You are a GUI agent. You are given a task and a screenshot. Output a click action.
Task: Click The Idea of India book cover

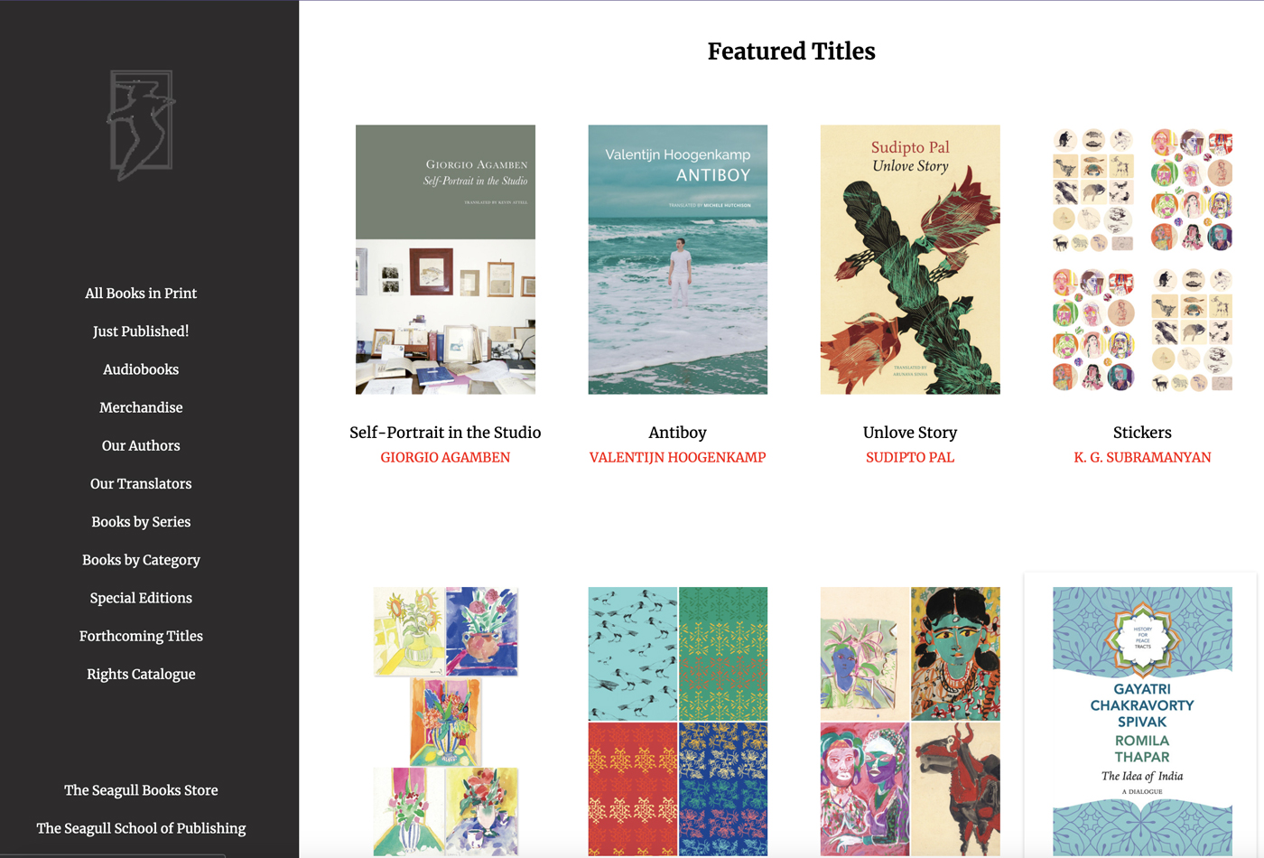click(x=1142, y=721)
